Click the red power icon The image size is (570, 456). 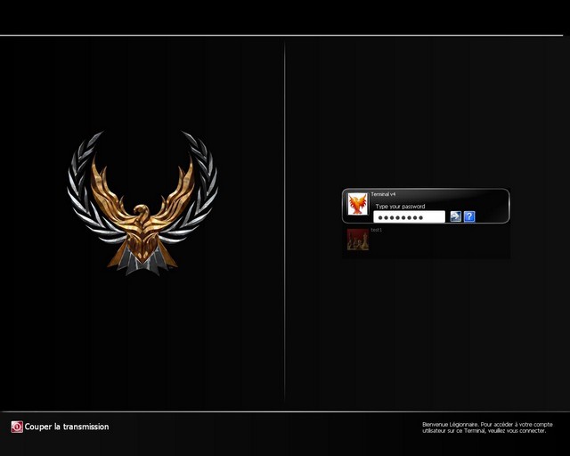17,427
